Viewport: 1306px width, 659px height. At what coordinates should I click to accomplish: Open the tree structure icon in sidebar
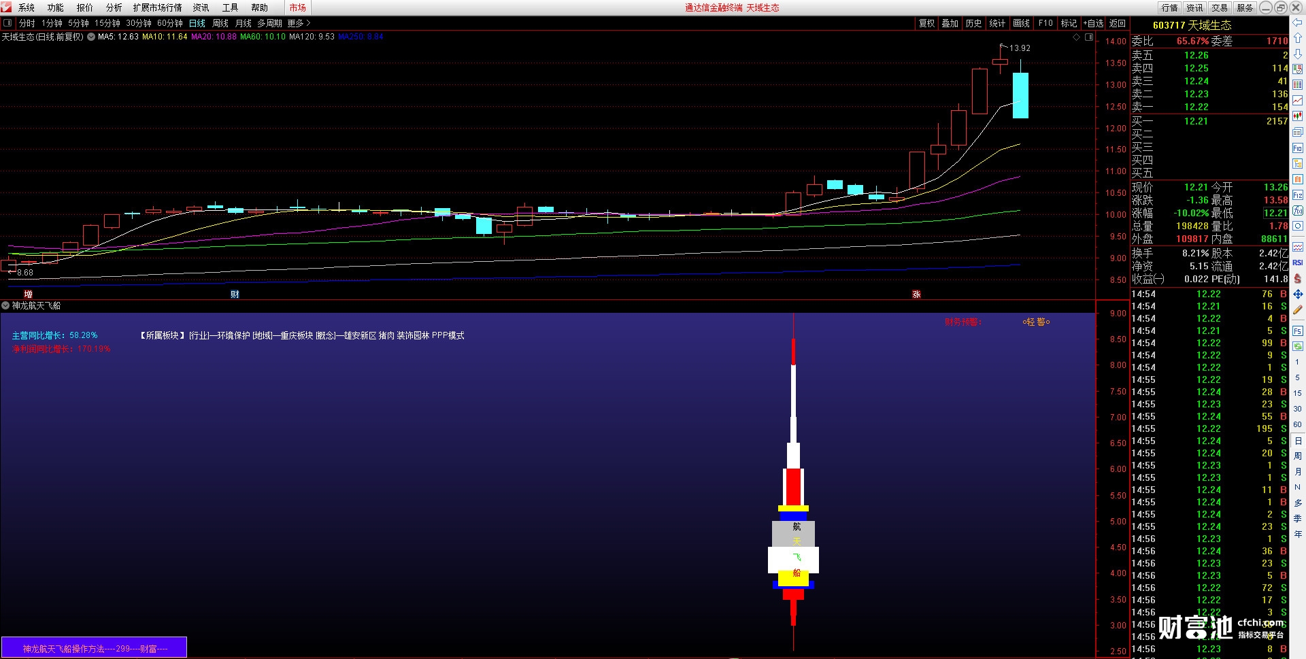point(1298,163)
